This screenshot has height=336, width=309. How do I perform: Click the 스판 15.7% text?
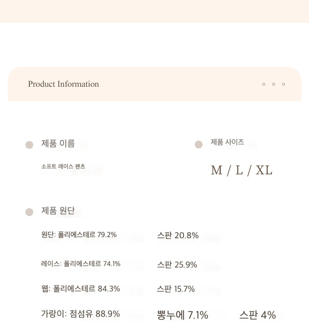176,289
